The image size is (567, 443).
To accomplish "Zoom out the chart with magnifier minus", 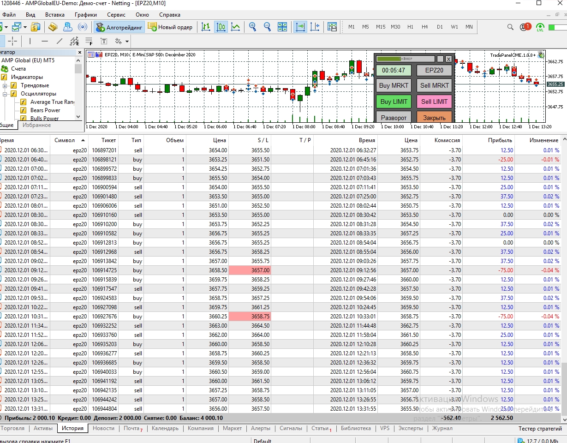I will 267,27.
